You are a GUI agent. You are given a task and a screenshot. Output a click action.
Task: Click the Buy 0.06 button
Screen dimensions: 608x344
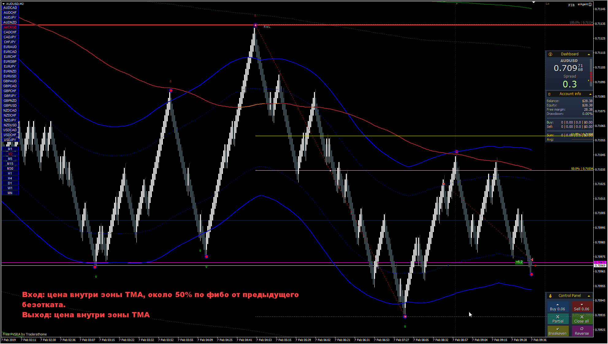point(558,307)
